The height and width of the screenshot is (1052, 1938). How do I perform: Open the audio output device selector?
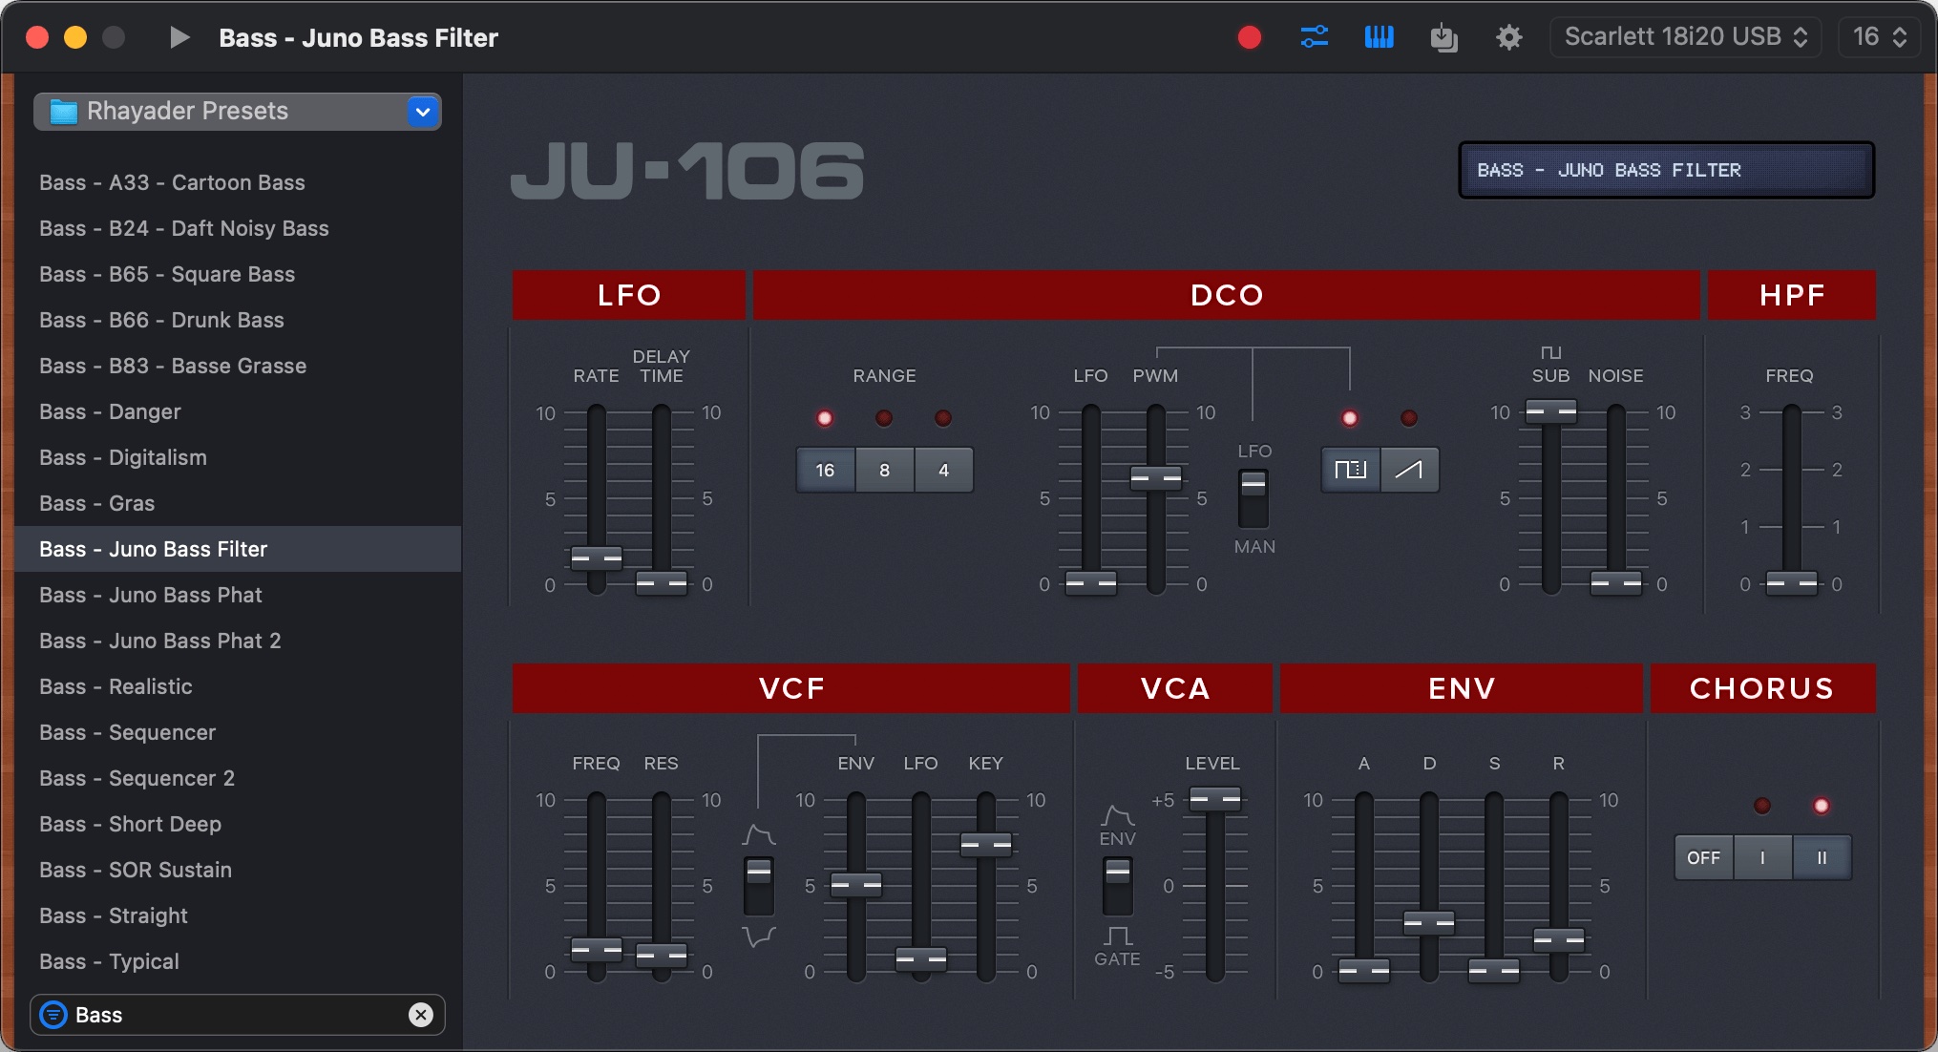click(x=1684, y=36)
